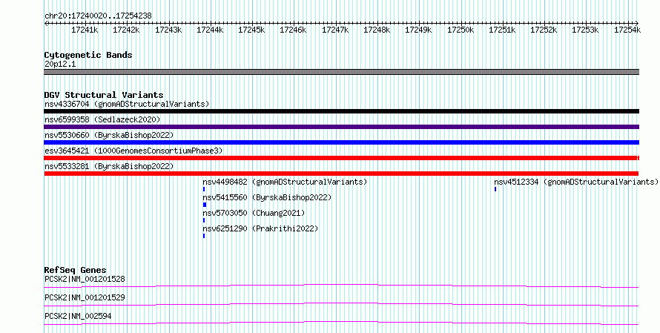660x333 pixels.
Task: Select the 20p12.1 band label
Action: point(60,65)
